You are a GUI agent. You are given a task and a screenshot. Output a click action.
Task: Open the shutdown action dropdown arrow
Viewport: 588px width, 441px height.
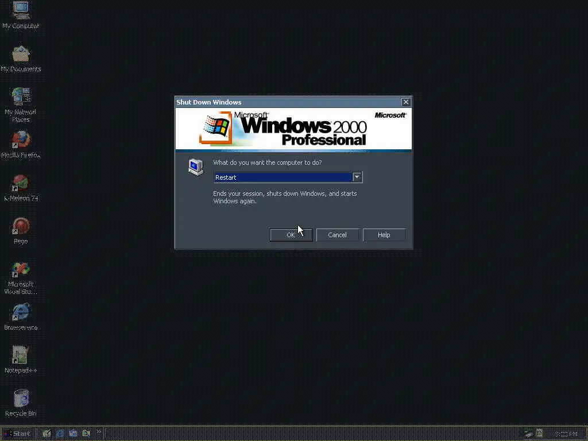pyautogui.click(x=357, y=177)
